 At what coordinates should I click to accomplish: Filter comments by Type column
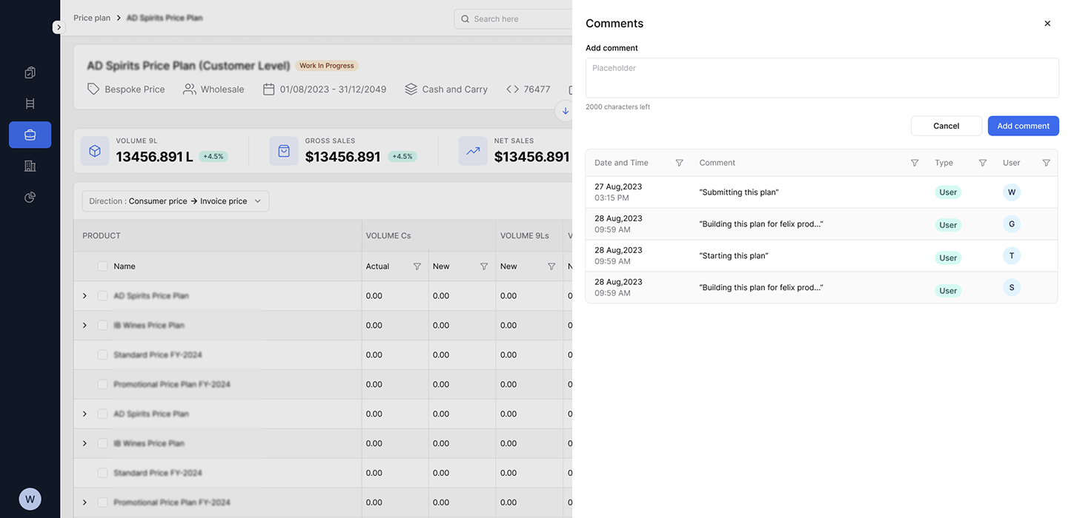coord(982,163)
